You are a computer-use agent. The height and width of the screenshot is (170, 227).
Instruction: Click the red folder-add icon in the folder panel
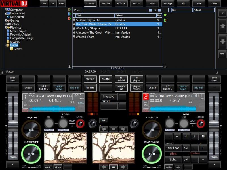(x=69, y=18)
